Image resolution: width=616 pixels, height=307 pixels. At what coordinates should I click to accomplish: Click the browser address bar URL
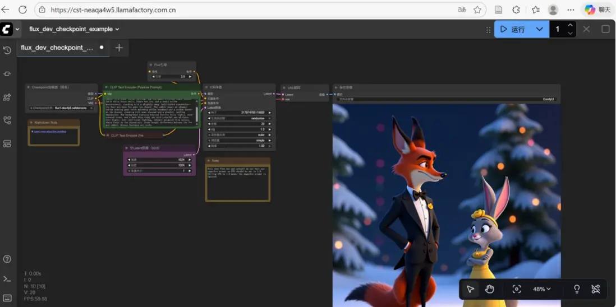[x=112, y=10]
